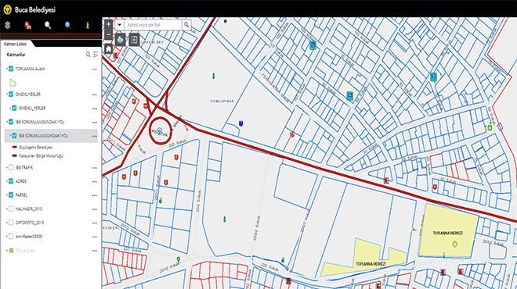This screenshot has width=517, height=289.
Task: Enable the IBB TRAFIK layer checkbox
Action: 11,167
